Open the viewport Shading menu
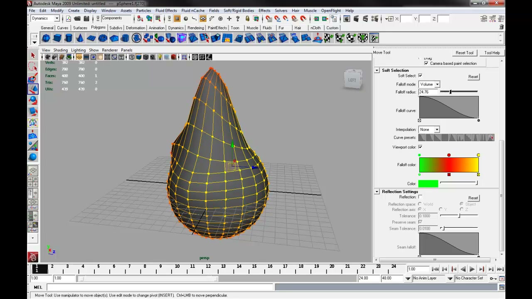 point(60,50)
